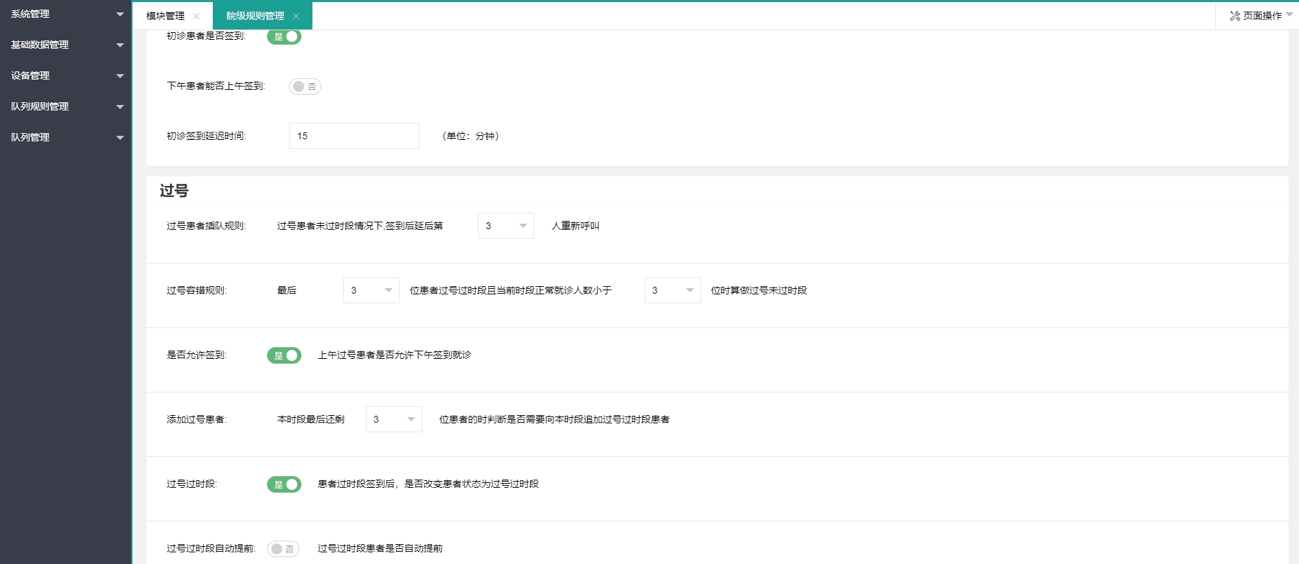Switch to the 模块管理 tab
Screen dimensions: 1299x564
(165, 16)
